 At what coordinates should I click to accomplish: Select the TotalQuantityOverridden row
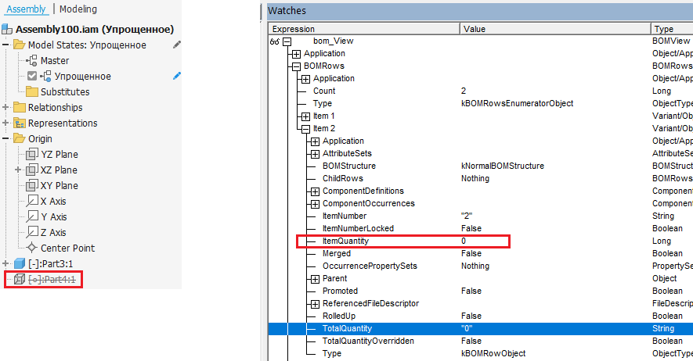(x=481, y=341)
